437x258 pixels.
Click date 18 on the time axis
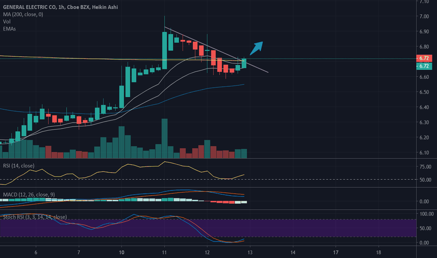coord(378,252)
